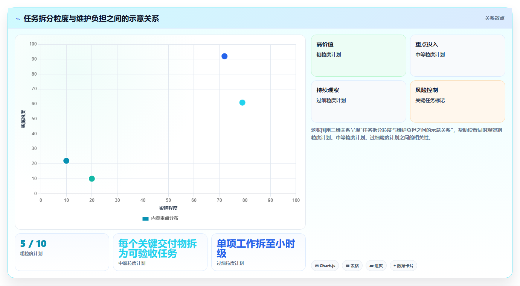Click the 粗粒度计划 label under 5 / 10
Viewport: 520px width, 286px height.
pos(31,254)
